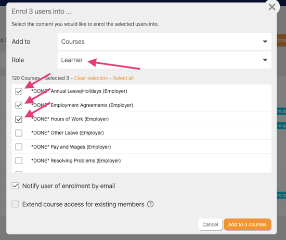The width and height of the screenshot is (286, 240).
Task: Open the Courses combo box
Action: pyautogui.click(x=164, y=42)
